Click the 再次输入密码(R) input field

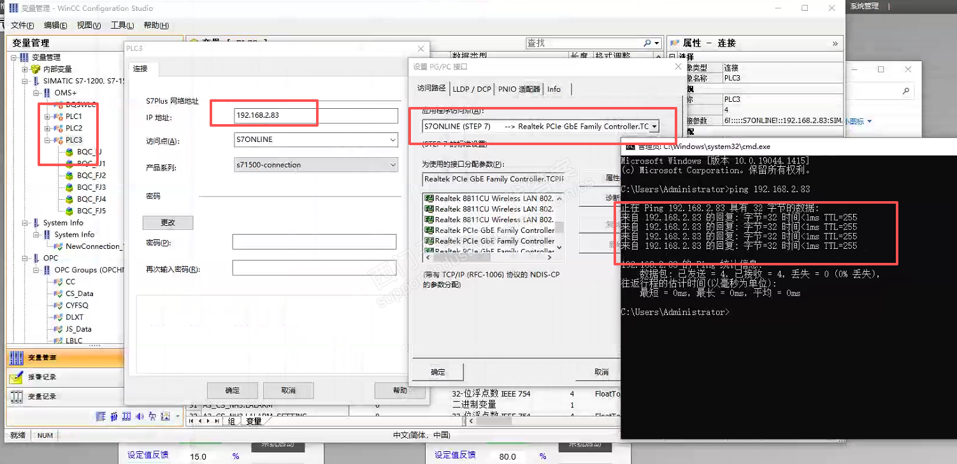point(314,269)
